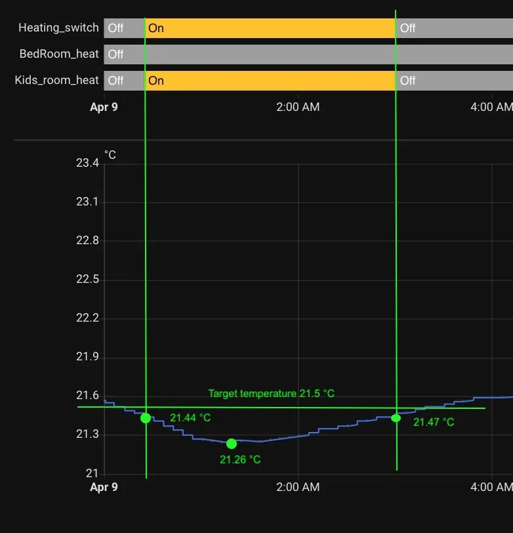Click the Kids_room_heat row label
The height and width of the screenshot is (533, 513).
pos(56,80)
